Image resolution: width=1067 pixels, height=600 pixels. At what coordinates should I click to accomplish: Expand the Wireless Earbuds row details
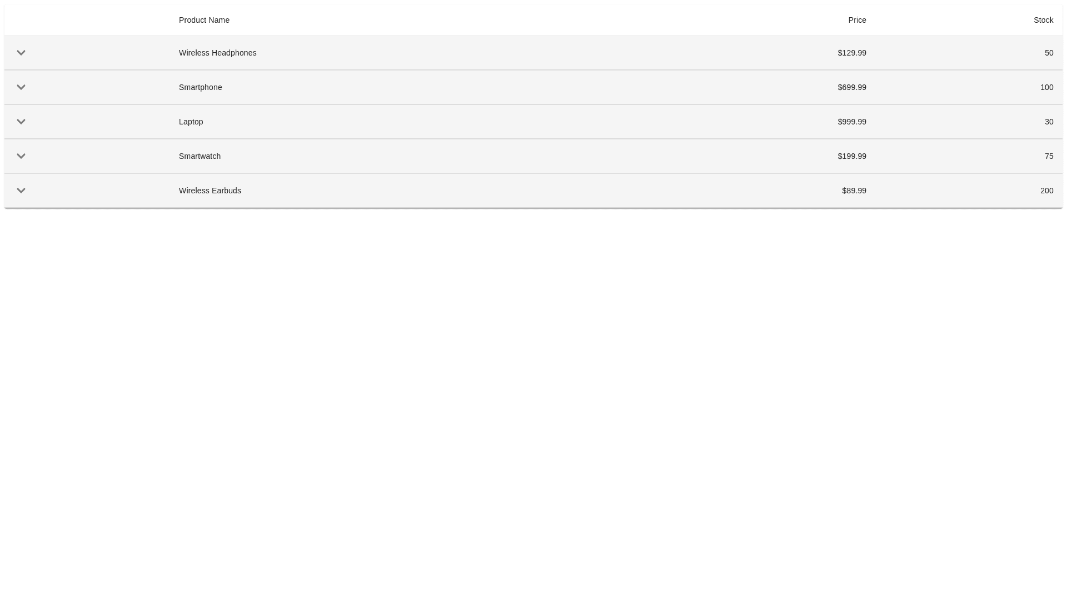21,191
